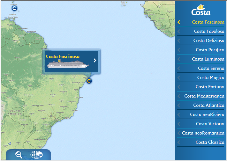This screenshot has width=227, height=161.
Task: Click chevron beside Costa Atlantica
Action: (x=179, y=105)
